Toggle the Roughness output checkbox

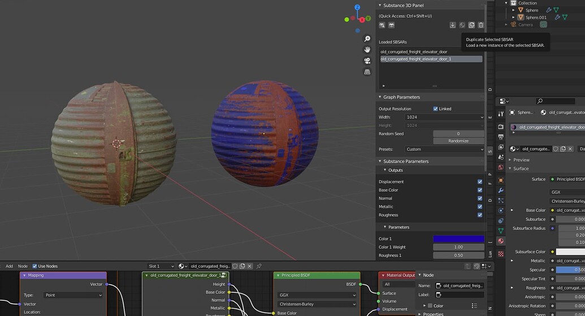[x=480, y=215]
